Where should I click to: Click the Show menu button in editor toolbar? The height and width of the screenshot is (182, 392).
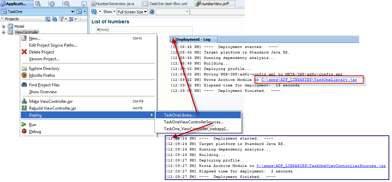tap(108, 12)
